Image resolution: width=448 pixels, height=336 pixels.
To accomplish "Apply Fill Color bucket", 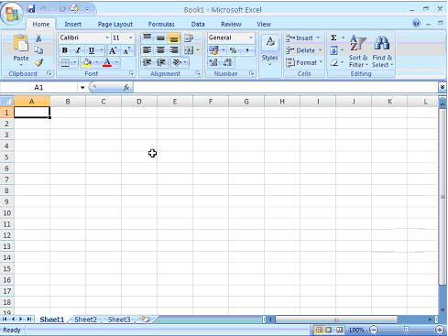I will tap(87, 63).
